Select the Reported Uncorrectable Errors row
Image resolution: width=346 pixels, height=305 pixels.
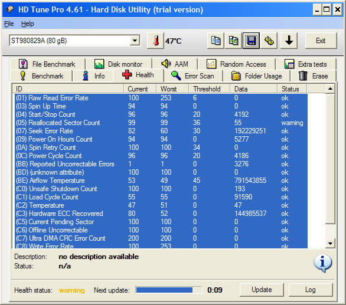[x=161, y=164]
